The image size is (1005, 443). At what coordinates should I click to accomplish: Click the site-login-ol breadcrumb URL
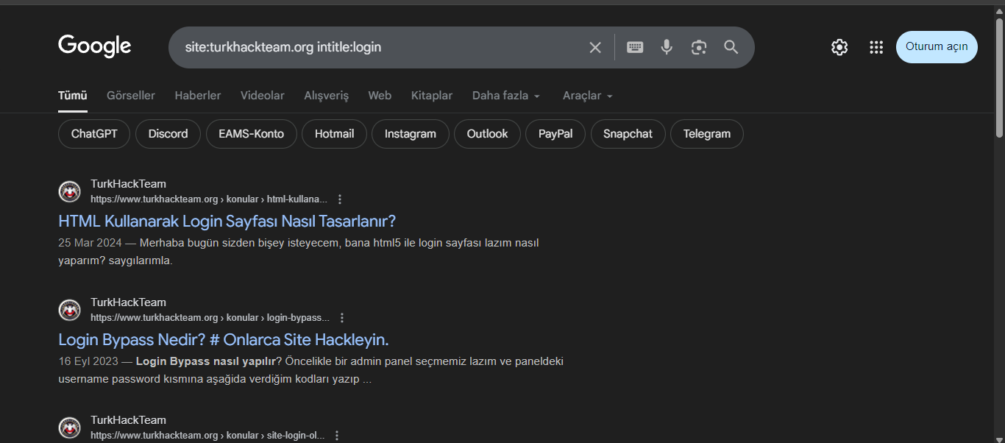[x=207, y=436]
